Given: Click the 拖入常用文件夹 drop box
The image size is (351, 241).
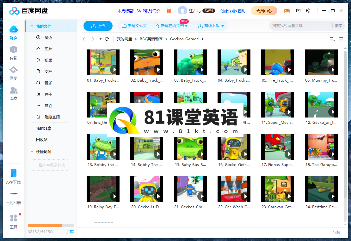Looking at the screenshot, I should [x=50, y=165].
